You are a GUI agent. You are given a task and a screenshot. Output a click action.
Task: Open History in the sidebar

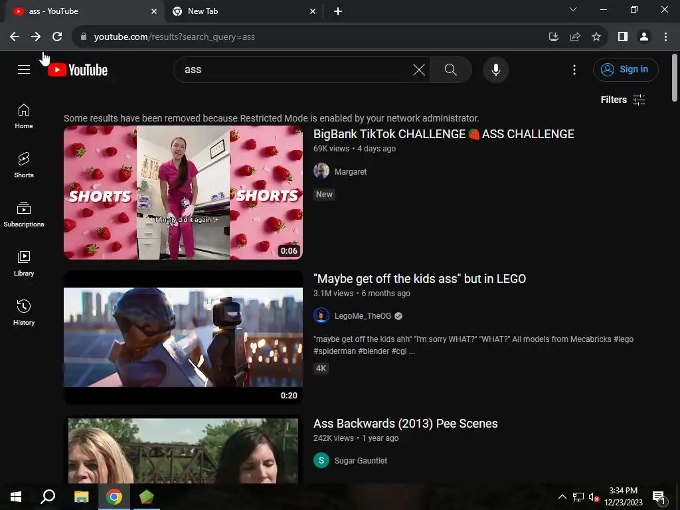(x=24, y=312)
